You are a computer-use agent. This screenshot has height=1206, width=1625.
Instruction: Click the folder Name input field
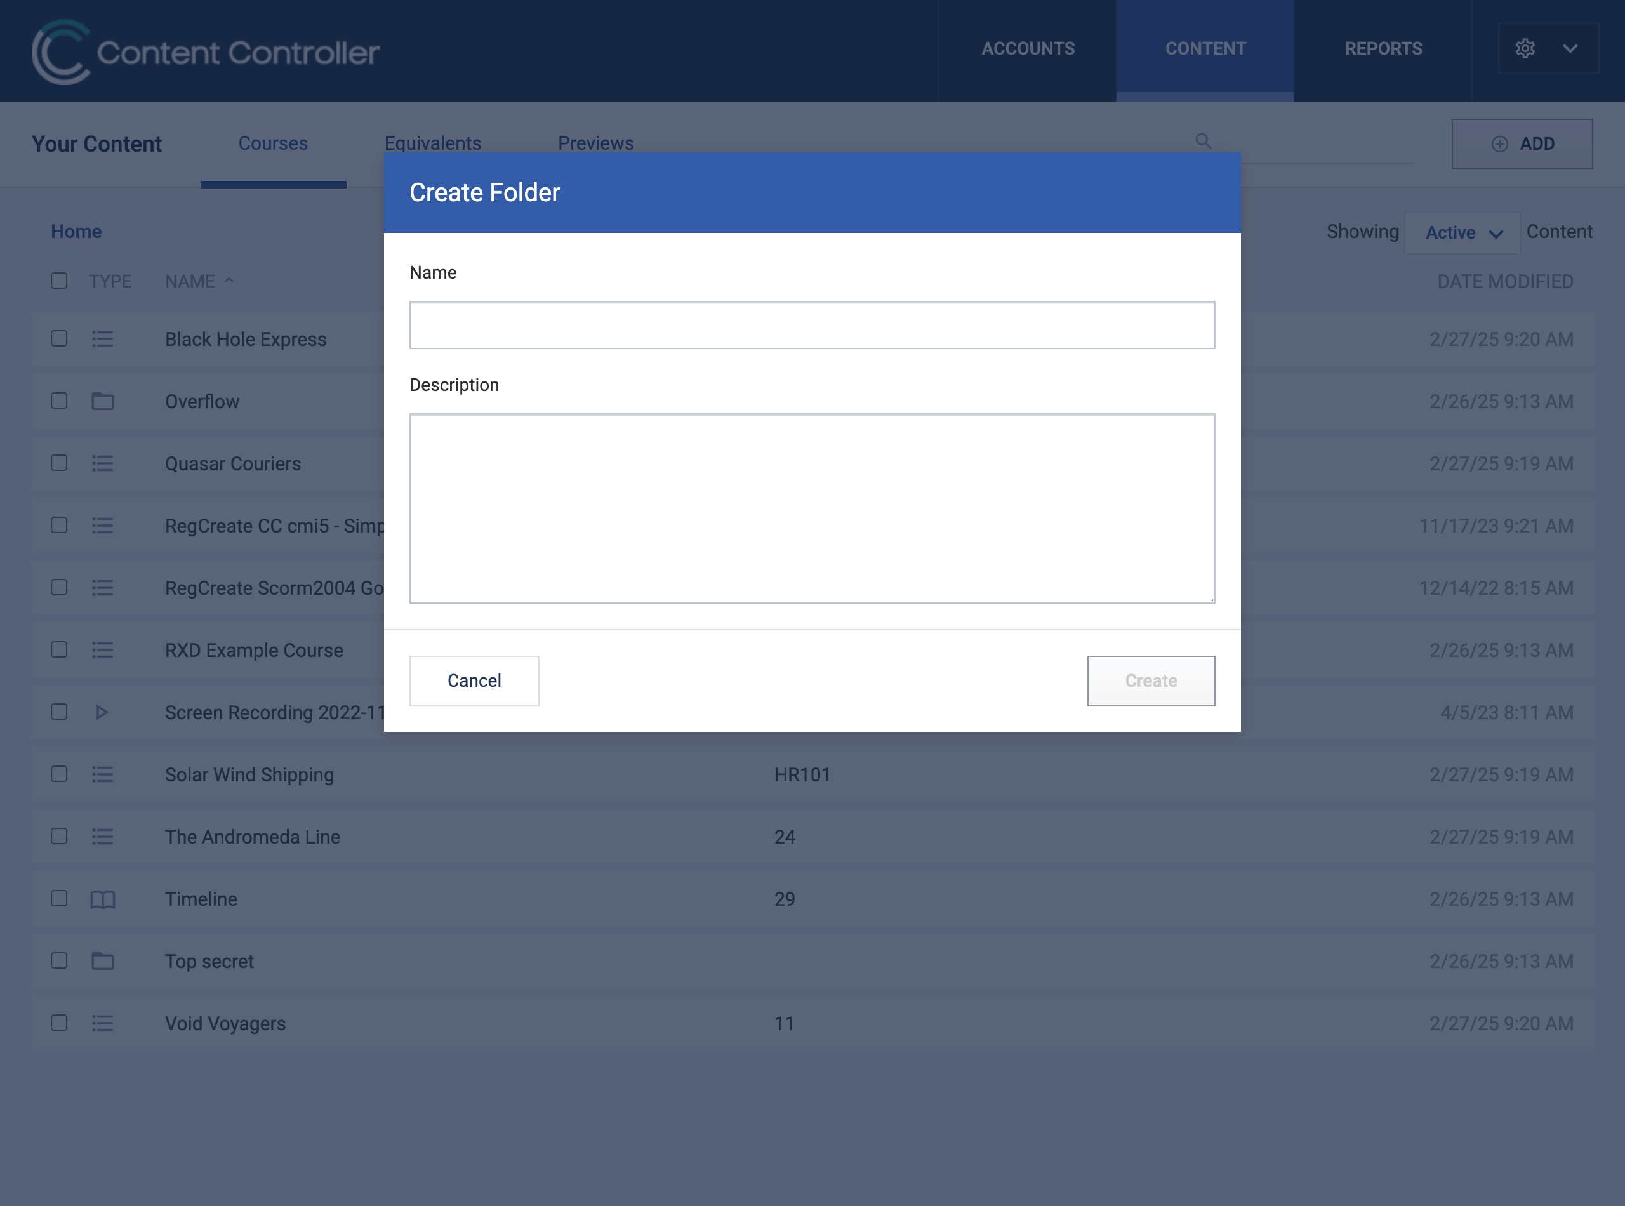tap(812, 325)
